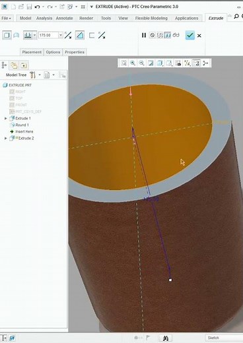Click the Windows switcher icon in the quick access toolbar

pyautogui.click(x=70, y=7)
